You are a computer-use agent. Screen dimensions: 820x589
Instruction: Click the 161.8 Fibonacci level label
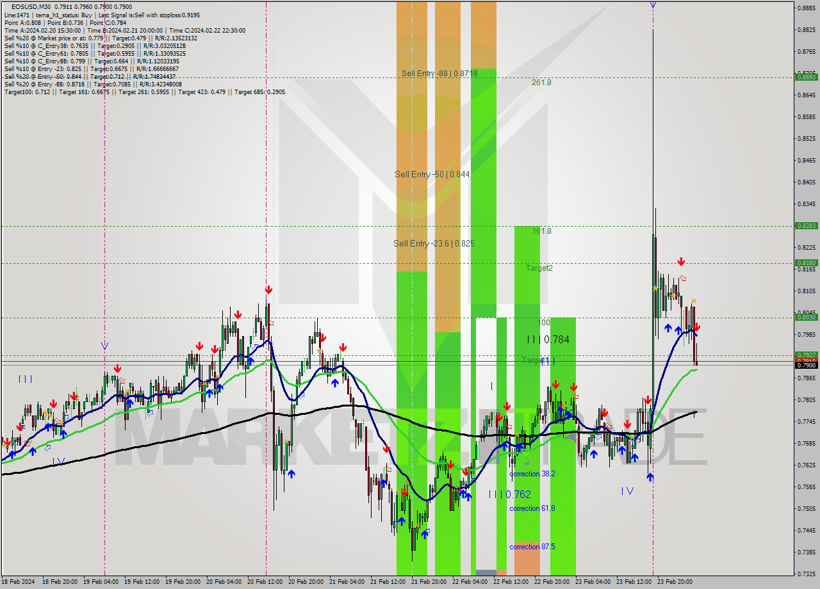click(541, 231)
